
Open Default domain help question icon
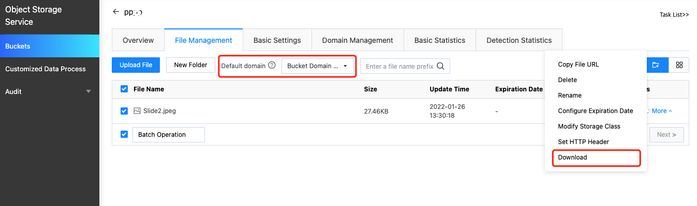272,66
